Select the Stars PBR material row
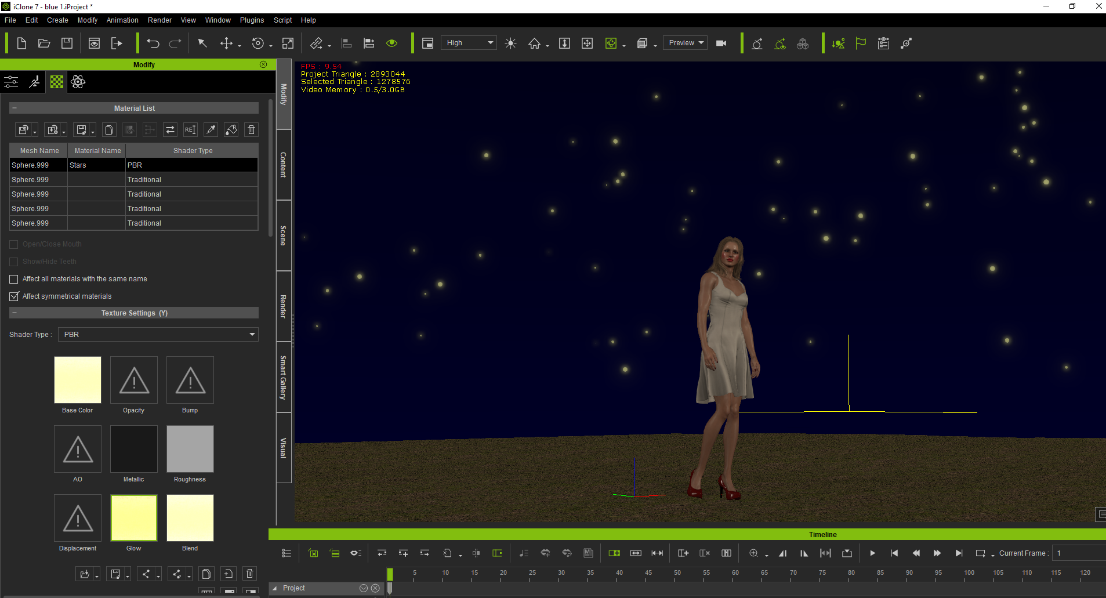 134,165
